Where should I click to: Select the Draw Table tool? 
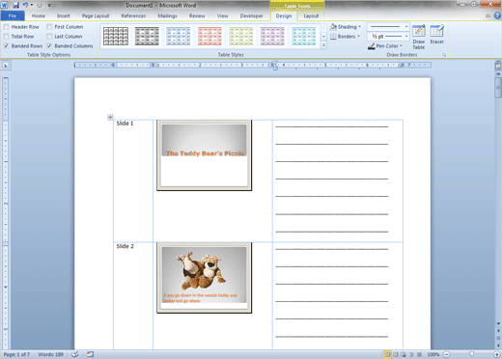[419, 37]
